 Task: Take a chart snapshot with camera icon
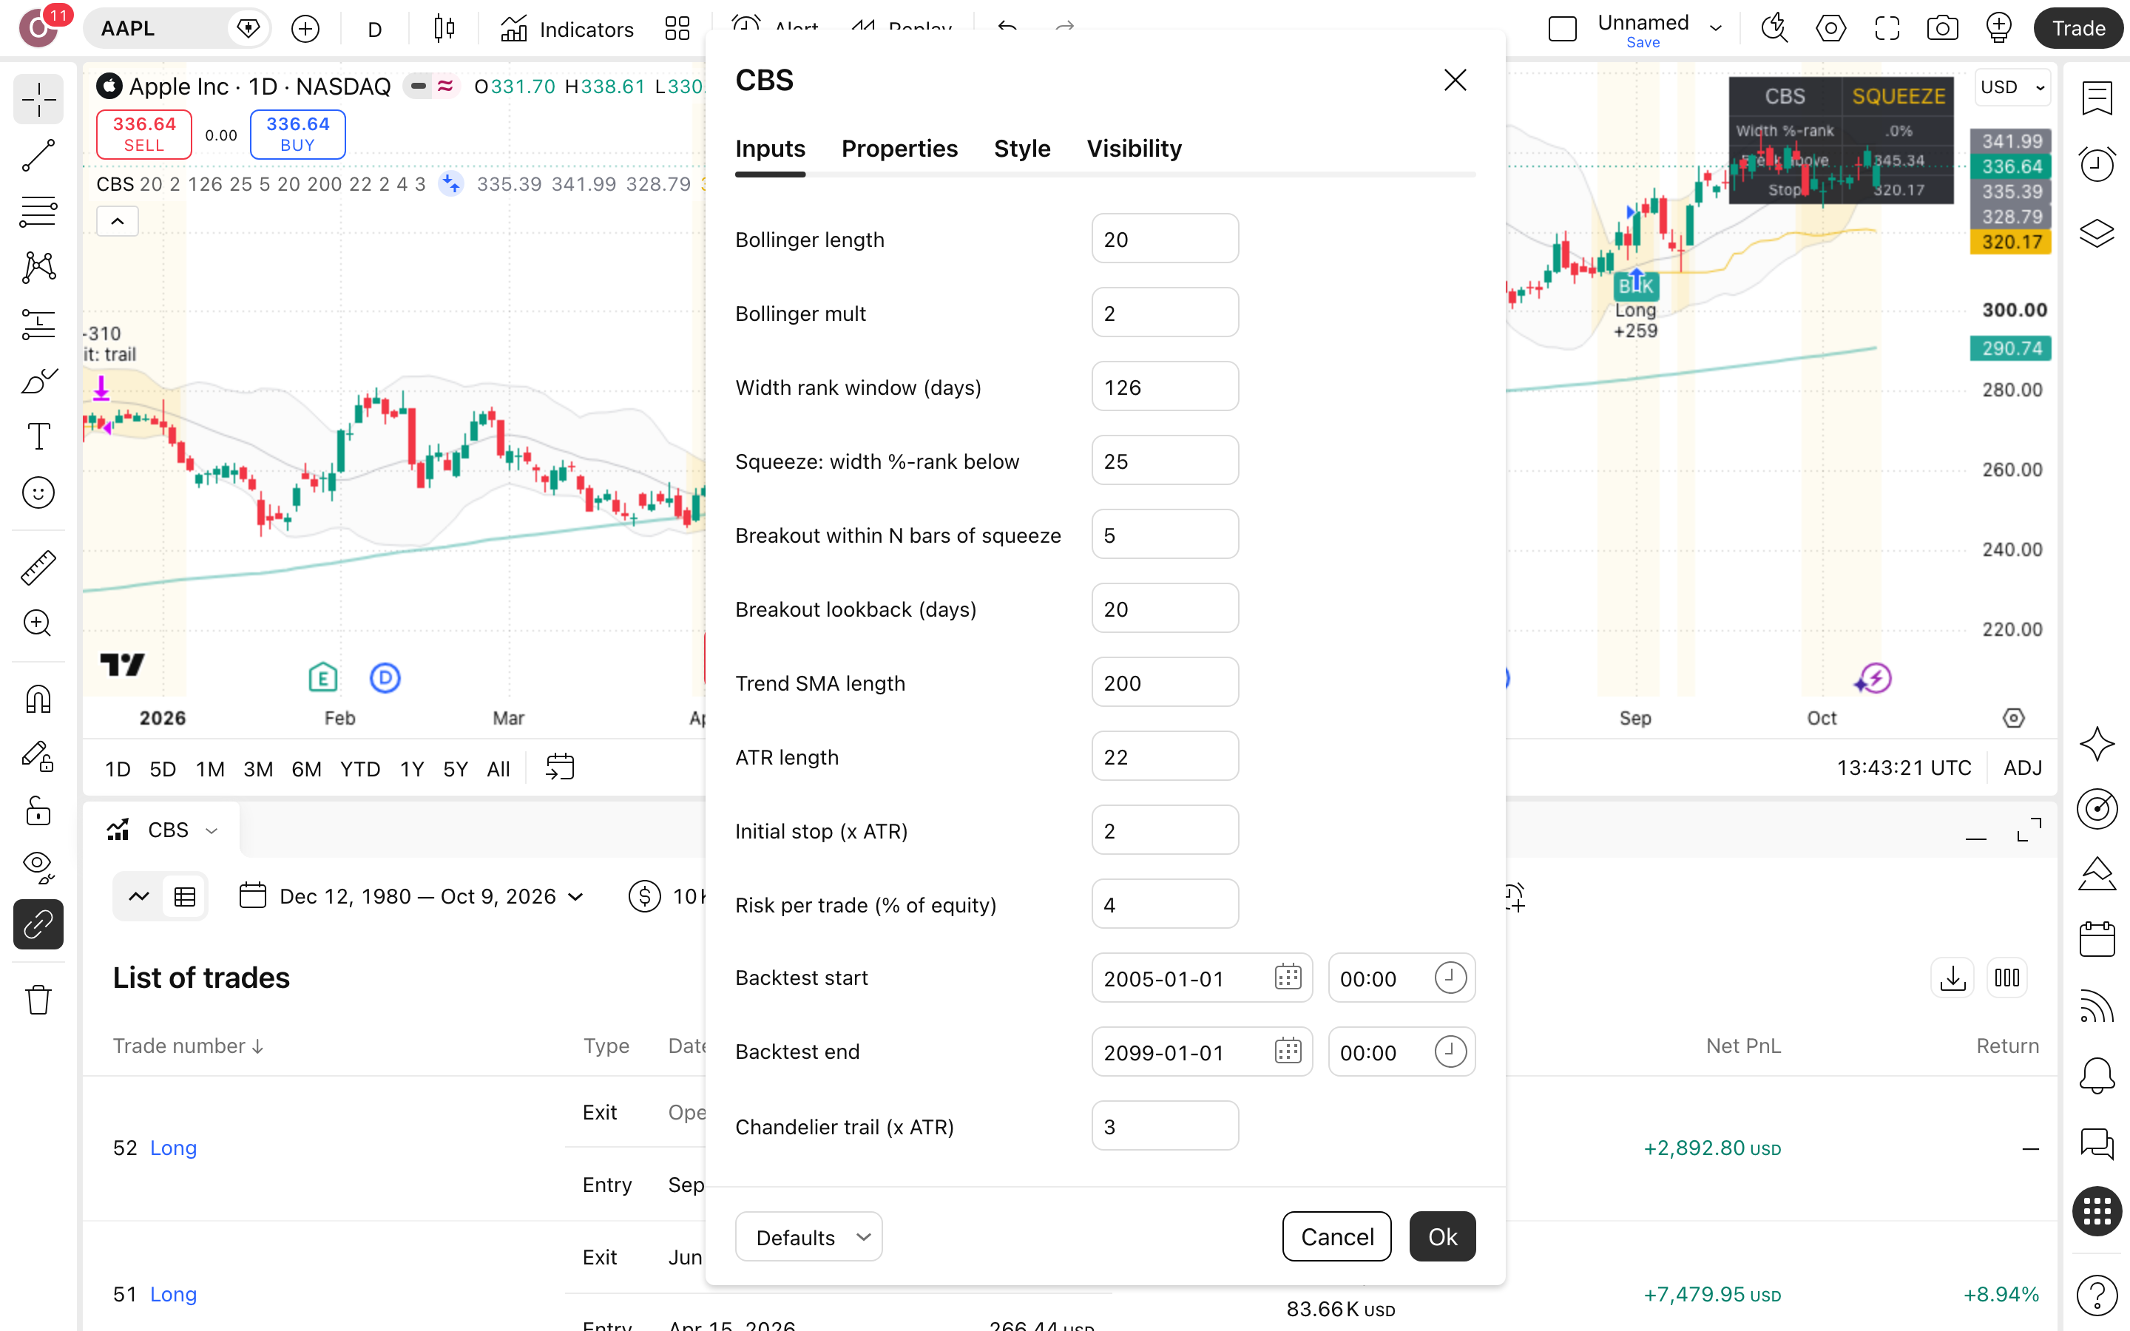coord(1943,28)
